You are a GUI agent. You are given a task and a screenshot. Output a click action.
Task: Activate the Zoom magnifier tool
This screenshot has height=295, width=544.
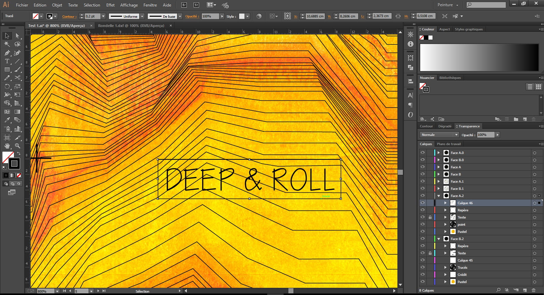click(x=17, y=146)
